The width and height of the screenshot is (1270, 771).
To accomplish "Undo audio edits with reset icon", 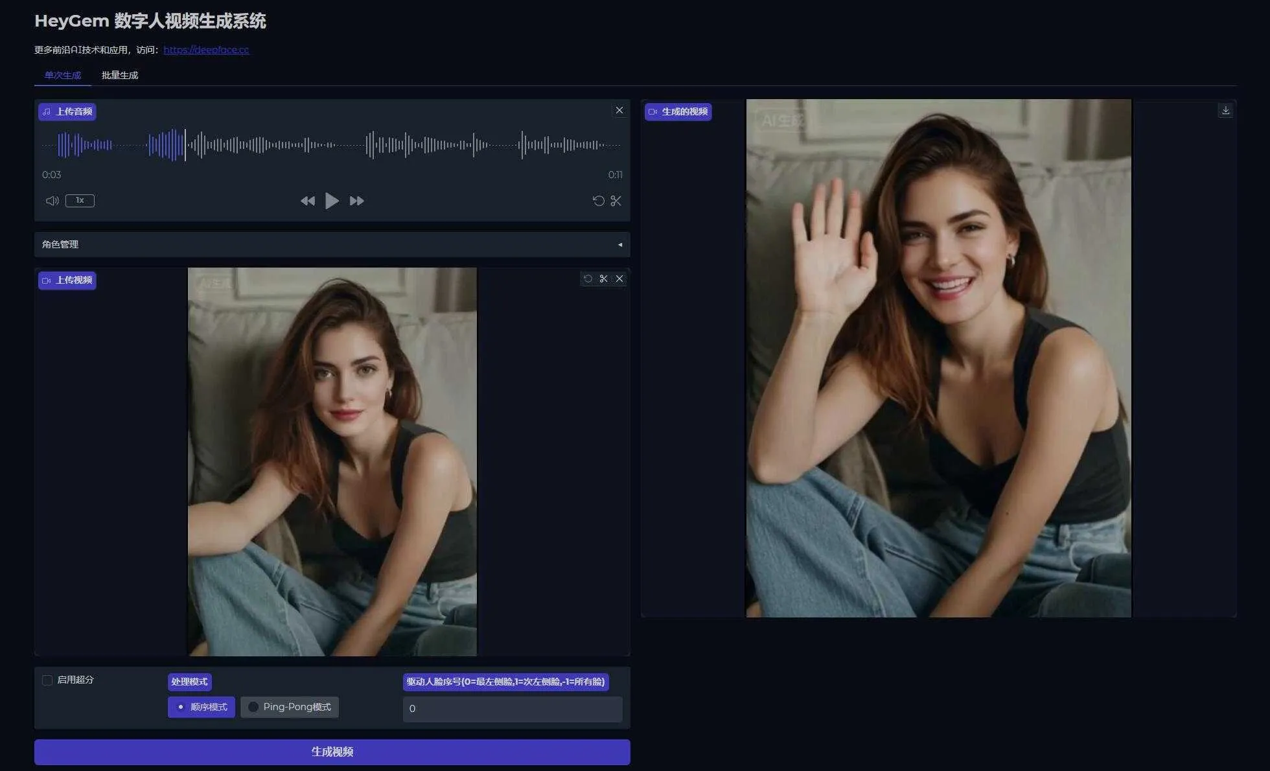I will point(598,201).
